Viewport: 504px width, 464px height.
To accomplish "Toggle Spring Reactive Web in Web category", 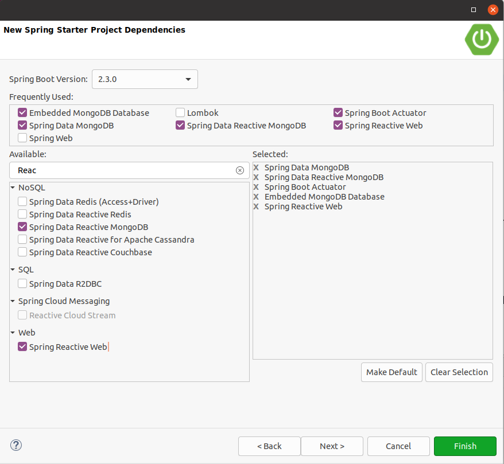I will 22,347.
